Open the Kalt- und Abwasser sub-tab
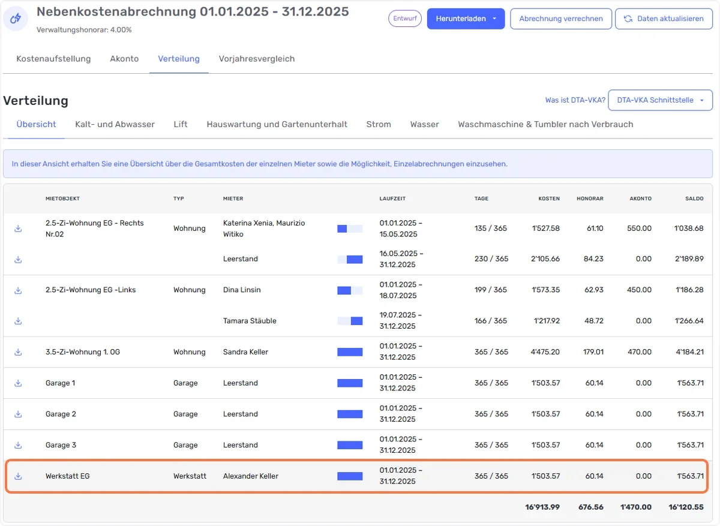The width and height of the screenshot is (720, 526). [x=115, y=124]
